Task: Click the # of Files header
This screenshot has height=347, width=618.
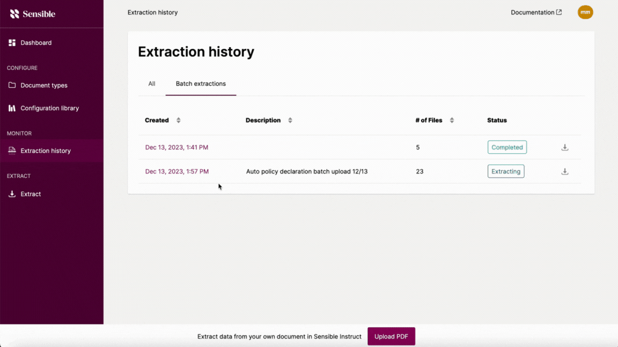Action: 429,120
